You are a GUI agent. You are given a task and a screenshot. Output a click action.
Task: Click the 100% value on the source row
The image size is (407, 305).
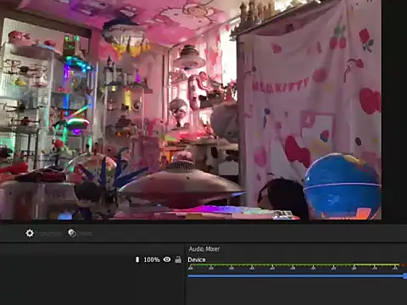coord(152,259)
